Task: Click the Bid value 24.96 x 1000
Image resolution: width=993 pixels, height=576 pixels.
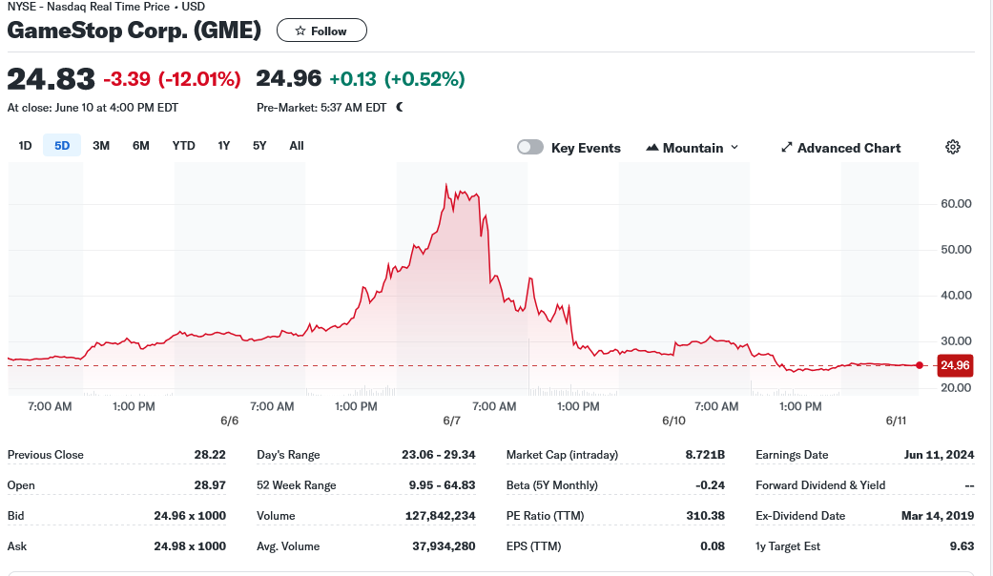Action: (190, 515)
